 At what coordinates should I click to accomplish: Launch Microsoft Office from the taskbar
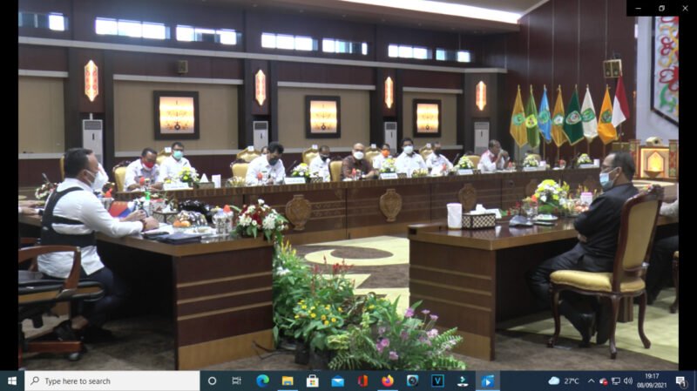click(362, 381)
